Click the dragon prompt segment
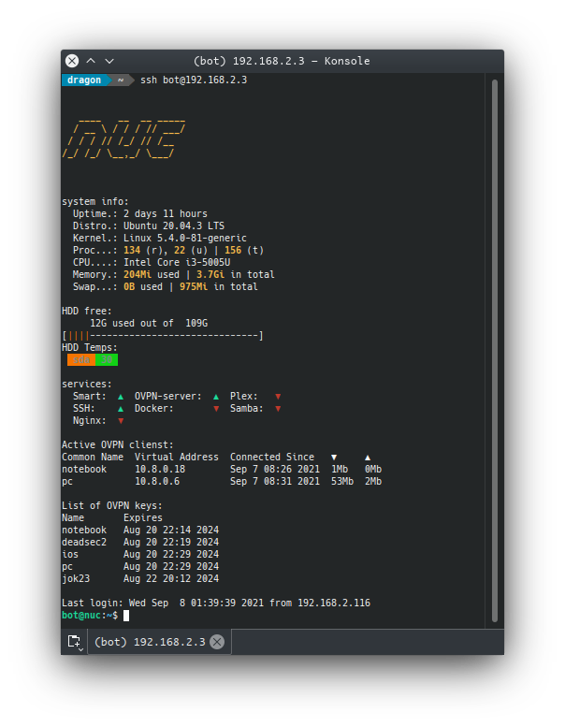 click(x=84, y=80)
